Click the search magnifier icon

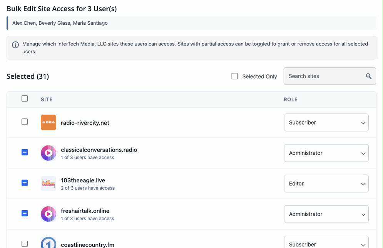pyautogui.click(x=368, y=76)
